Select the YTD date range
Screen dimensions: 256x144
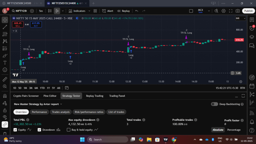point(42,88)
